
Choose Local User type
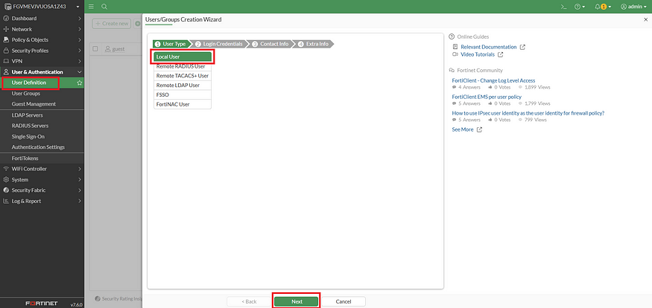183,57
